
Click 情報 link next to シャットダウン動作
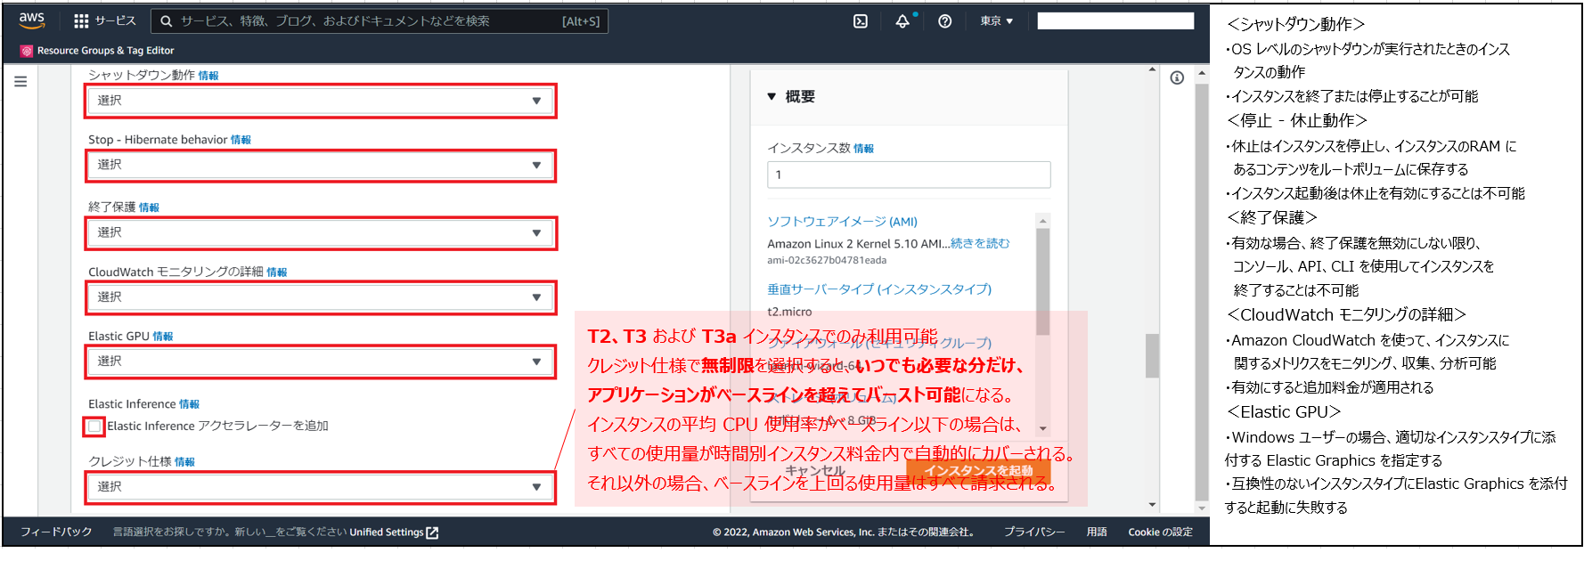click(208, 77)
